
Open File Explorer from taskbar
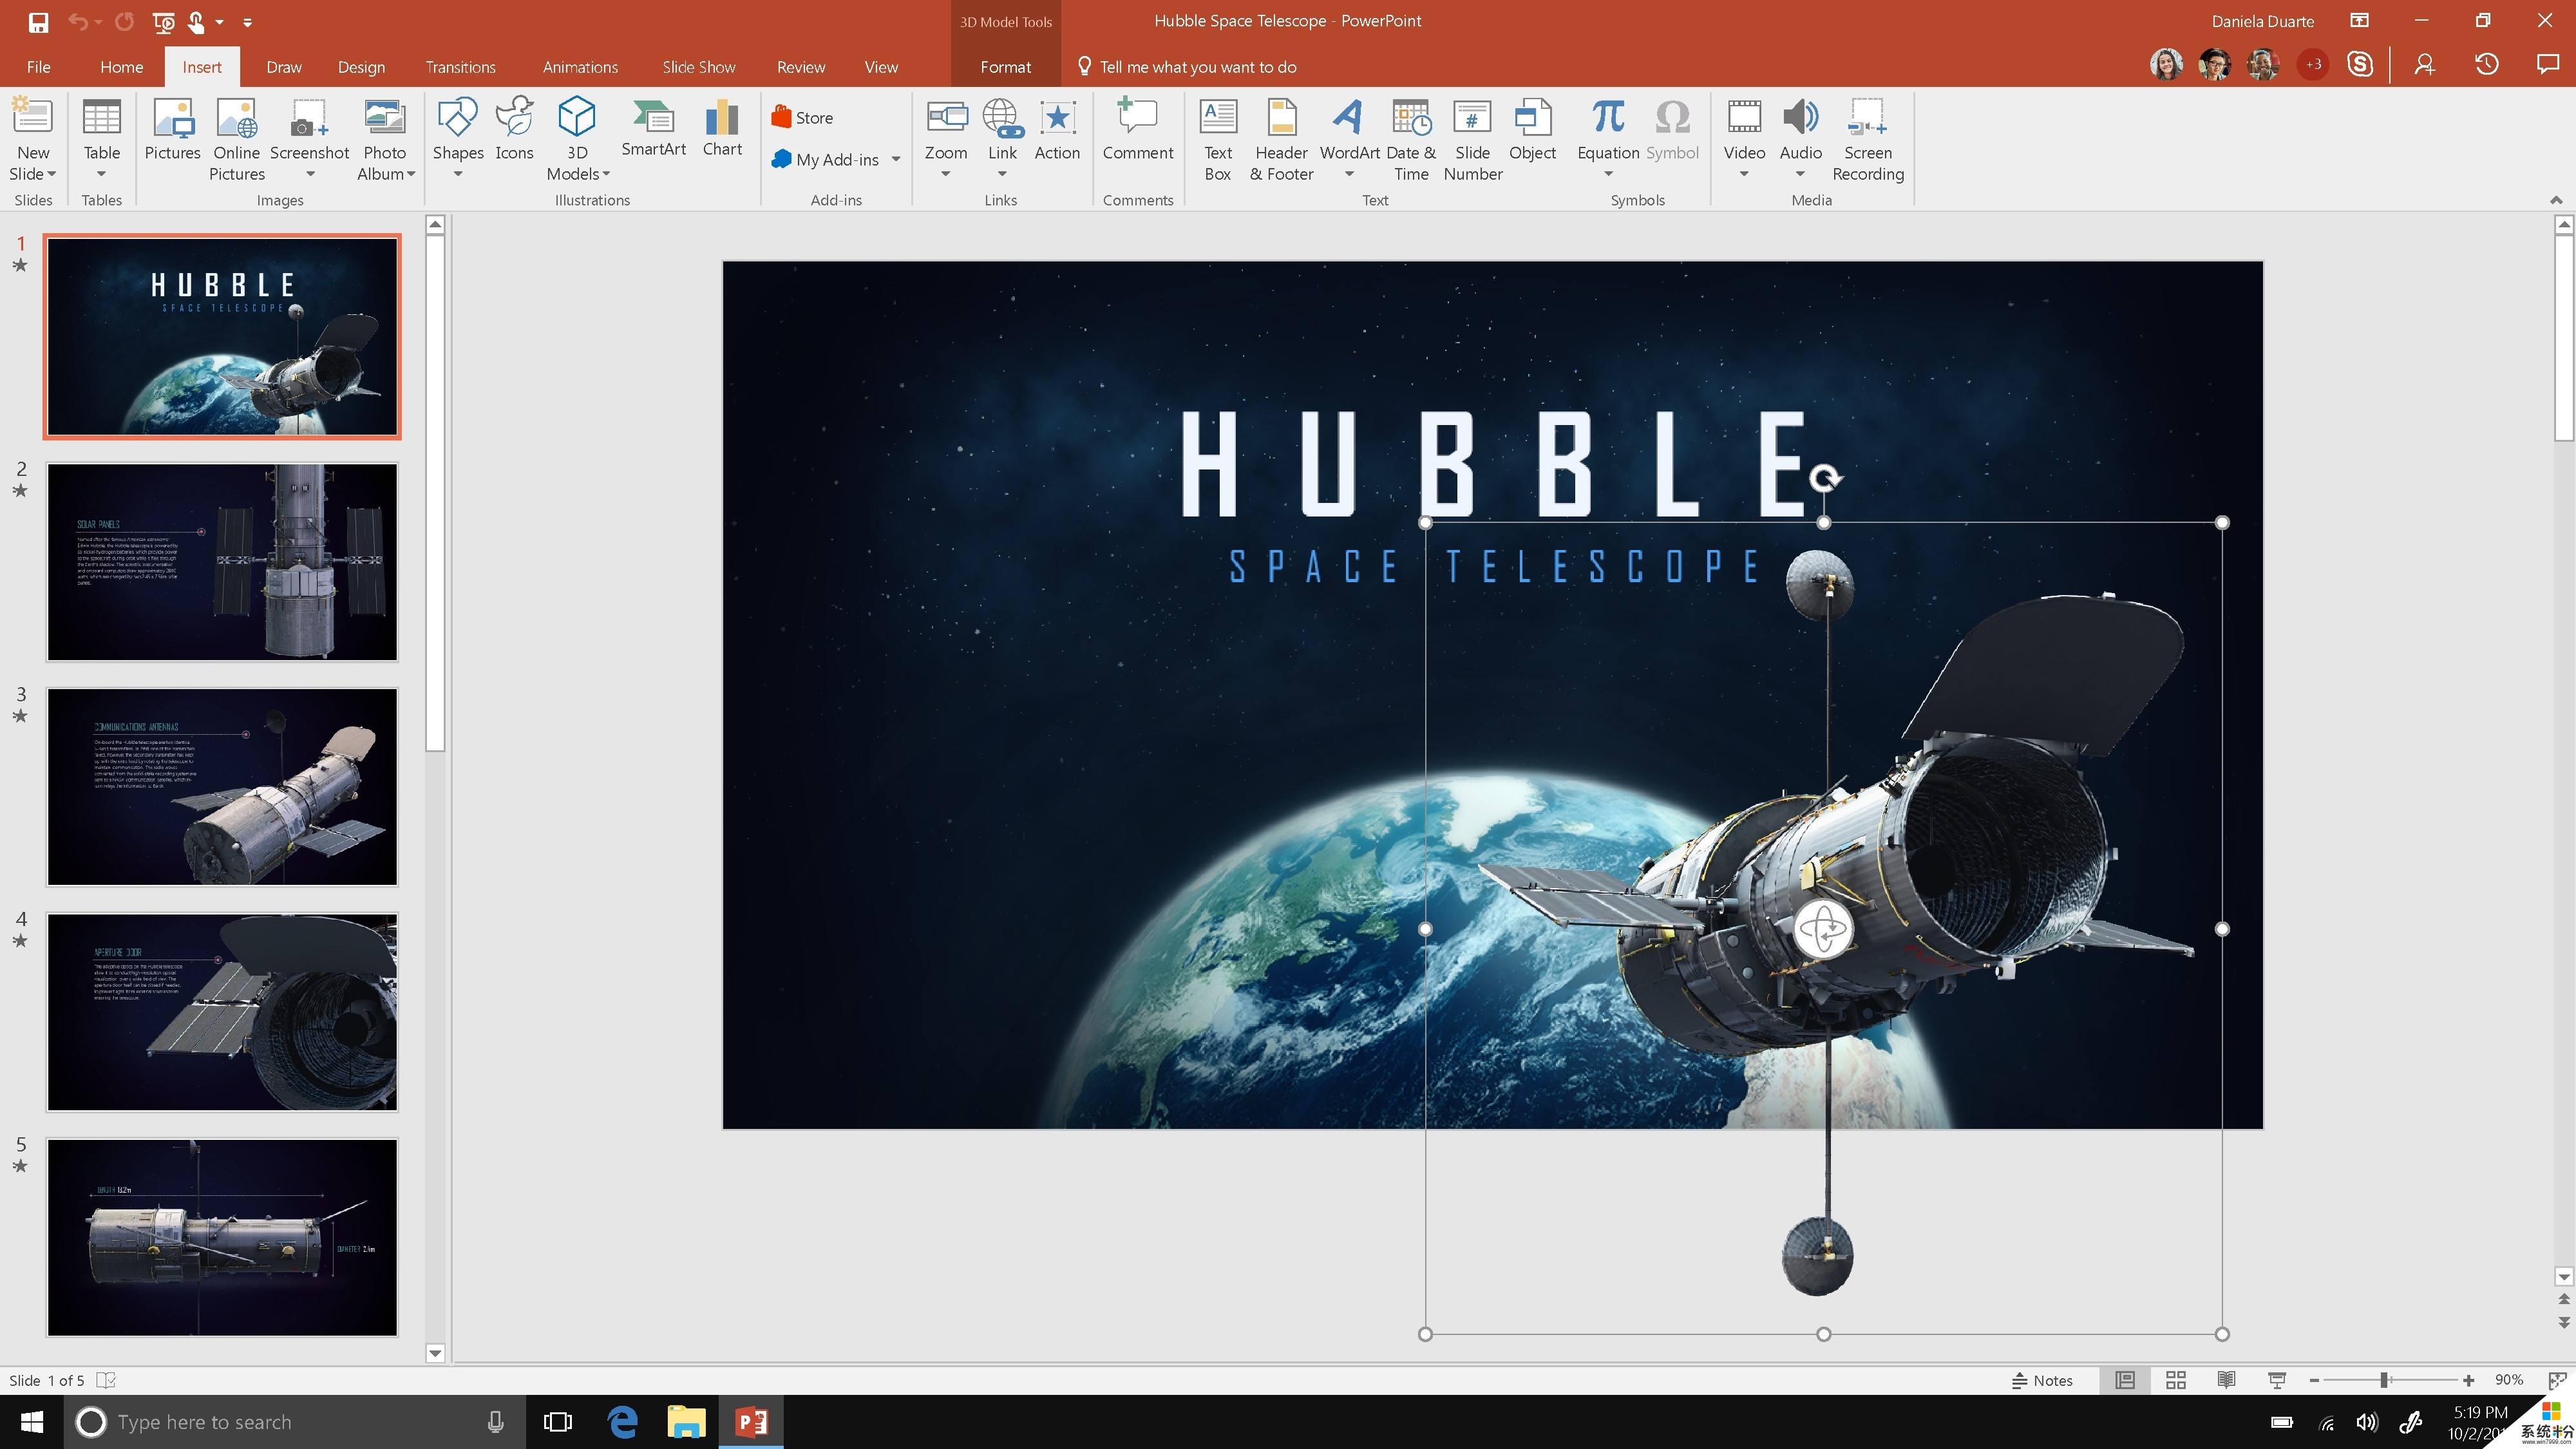[x=686, y=1422]
